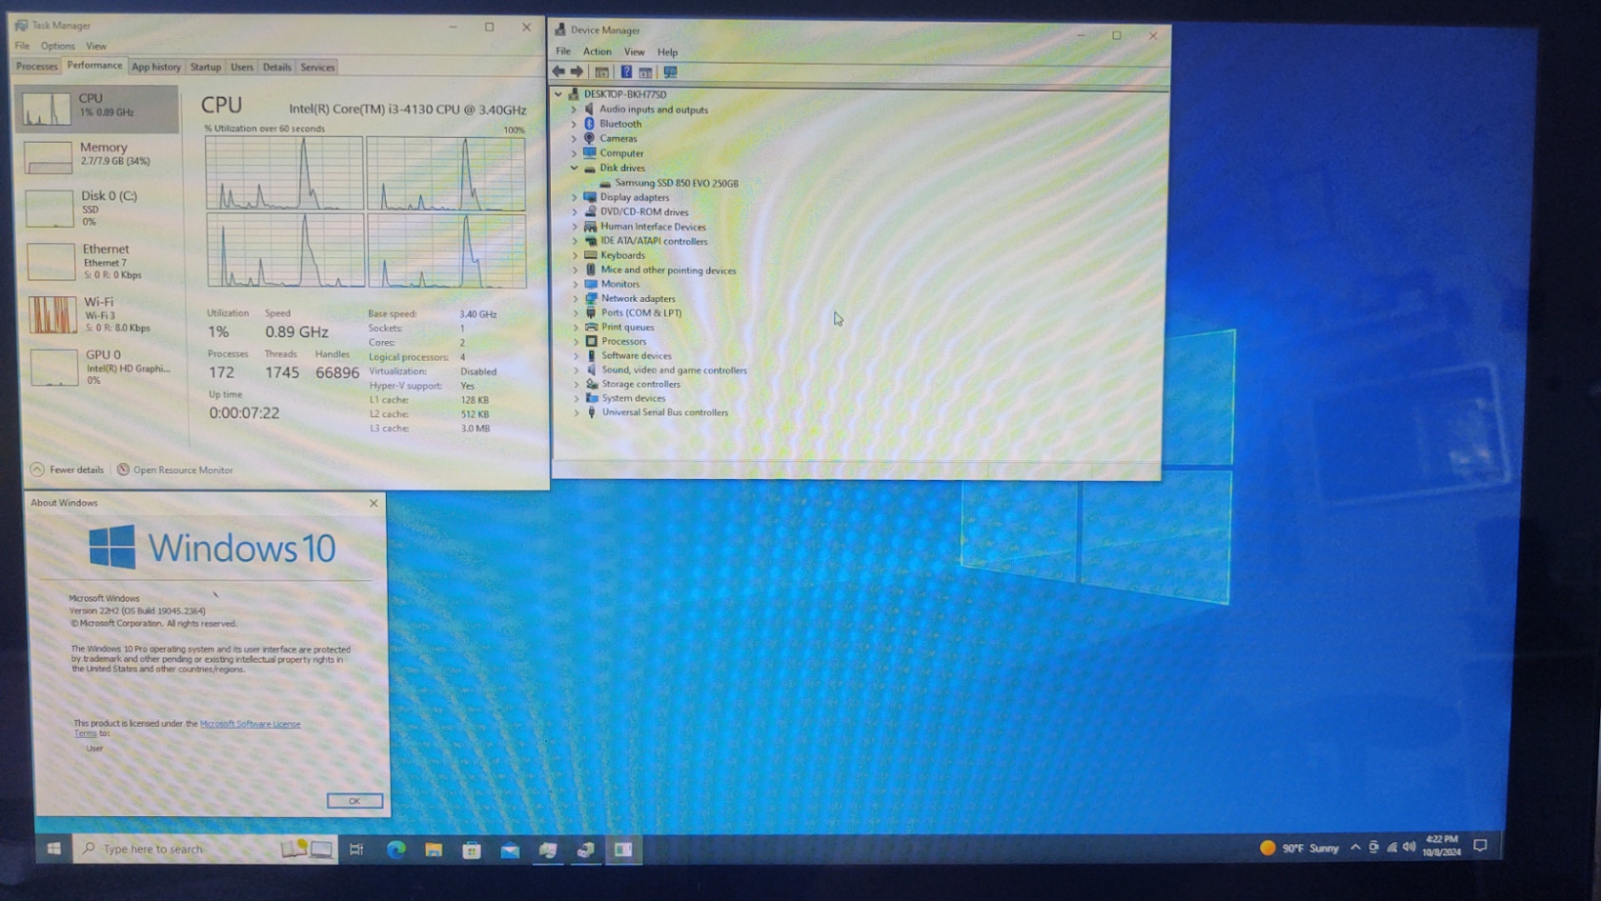Image resolution: width=1601 pixels, height=901 pixels.
Task: Click Scan for hardware changes toolbar icon
Action: coord(671,72)
